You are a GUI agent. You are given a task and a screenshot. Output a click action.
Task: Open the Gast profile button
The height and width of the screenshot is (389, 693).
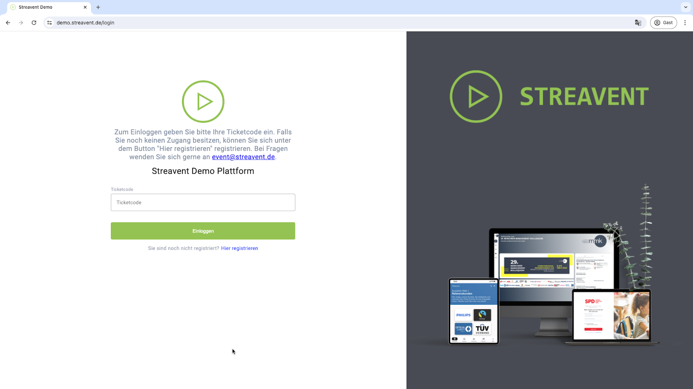pos(663,22)
